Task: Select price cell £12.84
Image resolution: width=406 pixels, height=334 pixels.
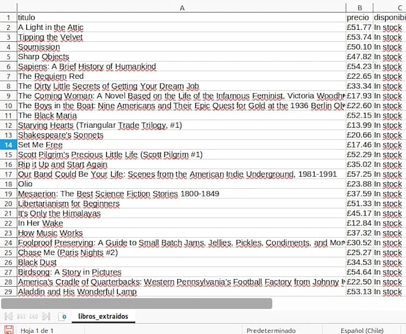Action: coord(359,223)
